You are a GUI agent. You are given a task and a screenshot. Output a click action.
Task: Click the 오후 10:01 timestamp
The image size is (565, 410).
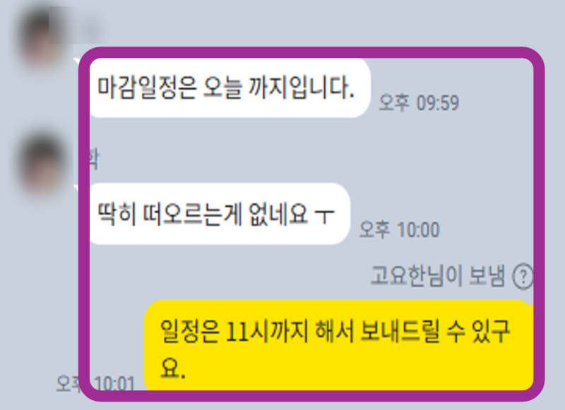tap(95, 384)
